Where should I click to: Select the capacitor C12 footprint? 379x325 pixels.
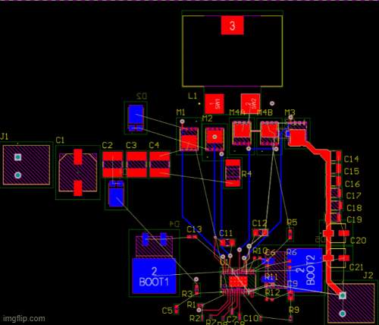[x=260, y=232]
